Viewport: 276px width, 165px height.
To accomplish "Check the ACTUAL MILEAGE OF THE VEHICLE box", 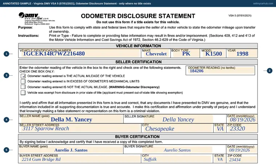I will pos(23,76).
